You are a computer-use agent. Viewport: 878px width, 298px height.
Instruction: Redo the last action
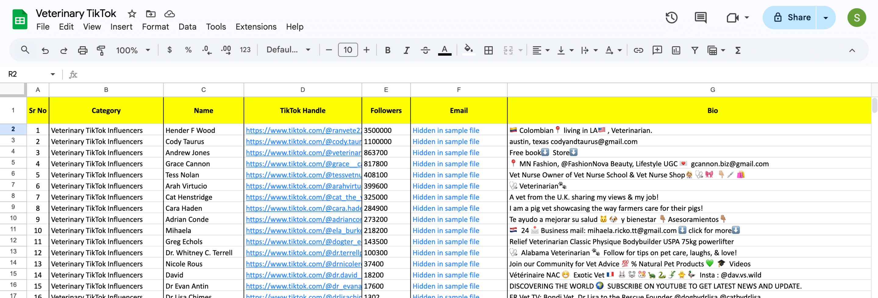[x=64, y=50]
